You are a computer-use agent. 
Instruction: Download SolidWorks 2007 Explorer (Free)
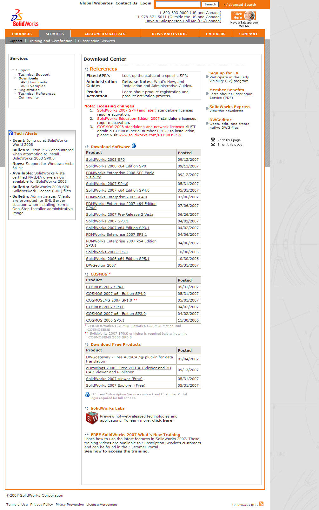pyautogui.click(x=116, y=385)
